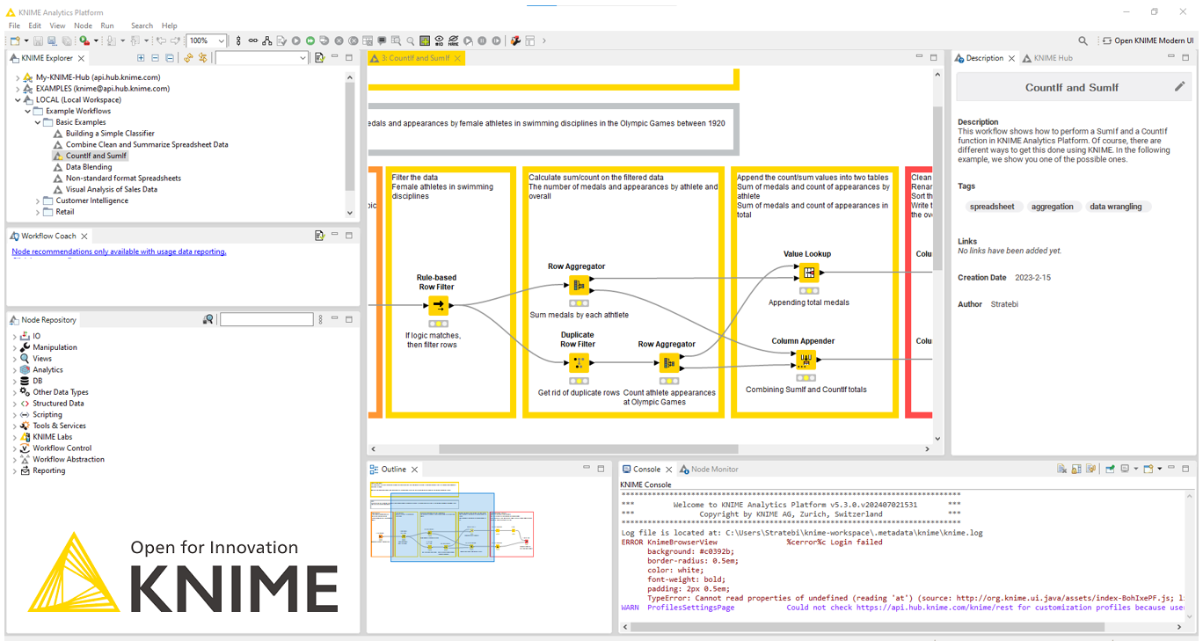Click the node recommendations usage data link

coord(119,251)
